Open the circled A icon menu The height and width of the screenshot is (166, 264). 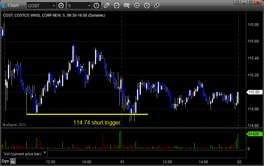pyautogui.click(x=147, y=6)
